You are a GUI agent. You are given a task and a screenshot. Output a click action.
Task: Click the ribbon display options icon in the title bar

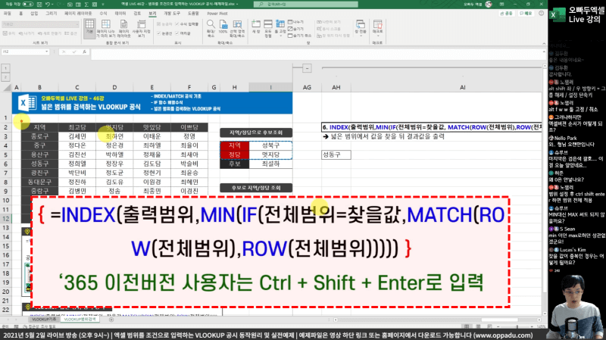pos(501,5)
